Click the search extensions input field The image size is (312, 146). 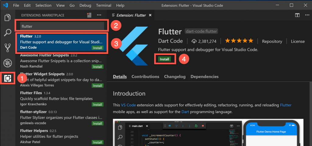pyautogui.click(x=62, y=26)
